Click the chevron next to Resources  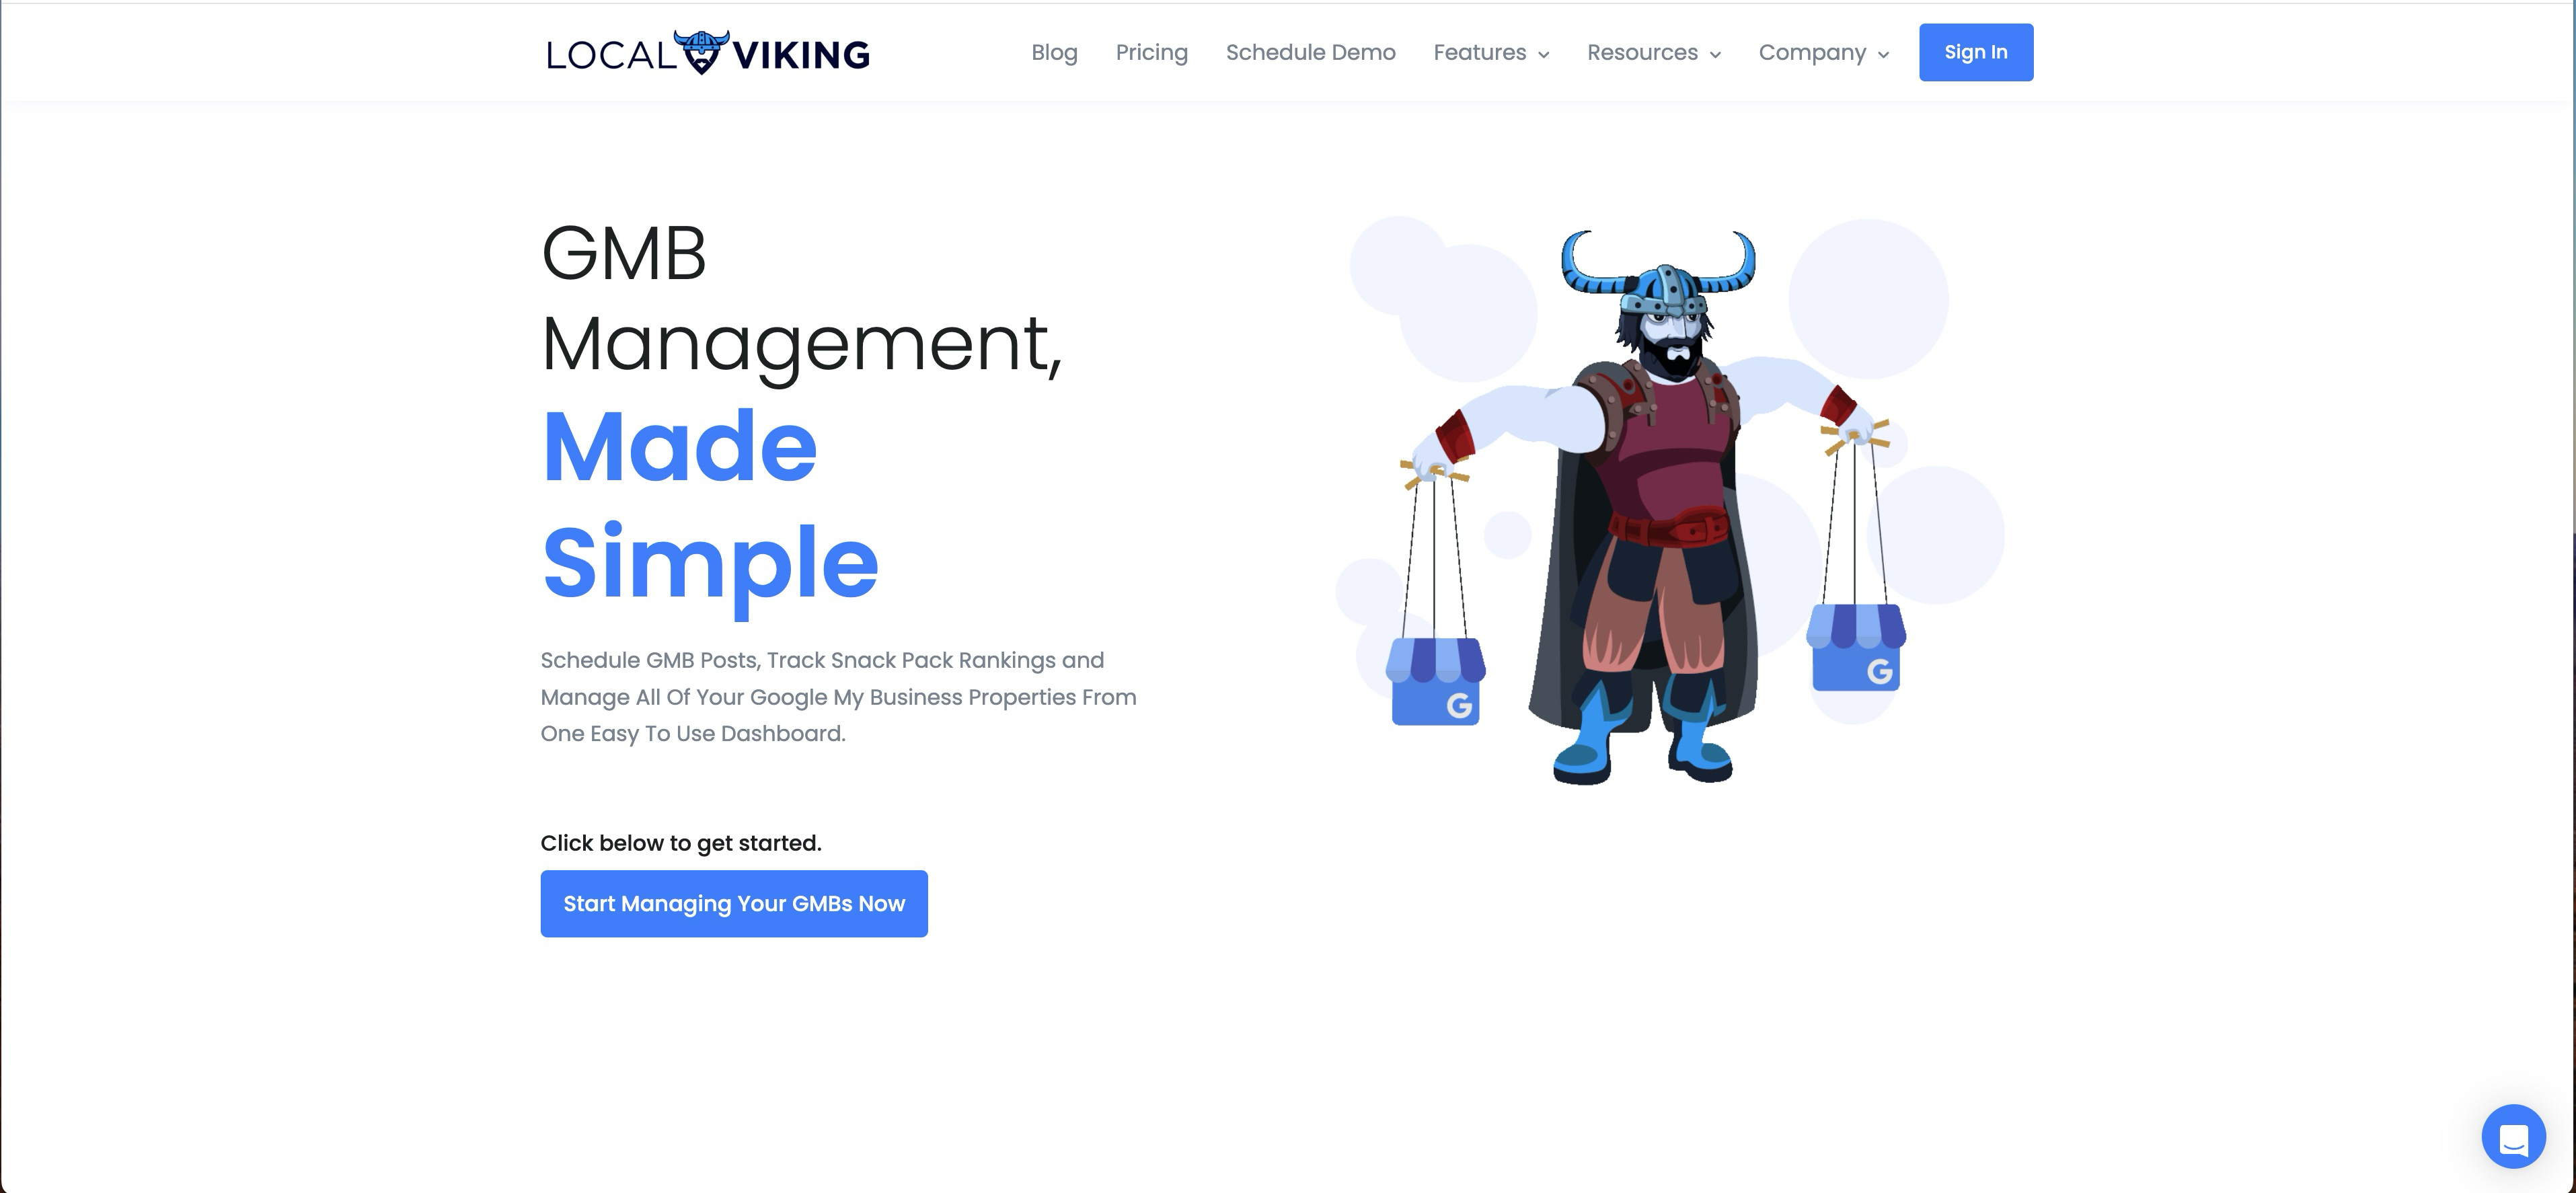coord(1715,55)
